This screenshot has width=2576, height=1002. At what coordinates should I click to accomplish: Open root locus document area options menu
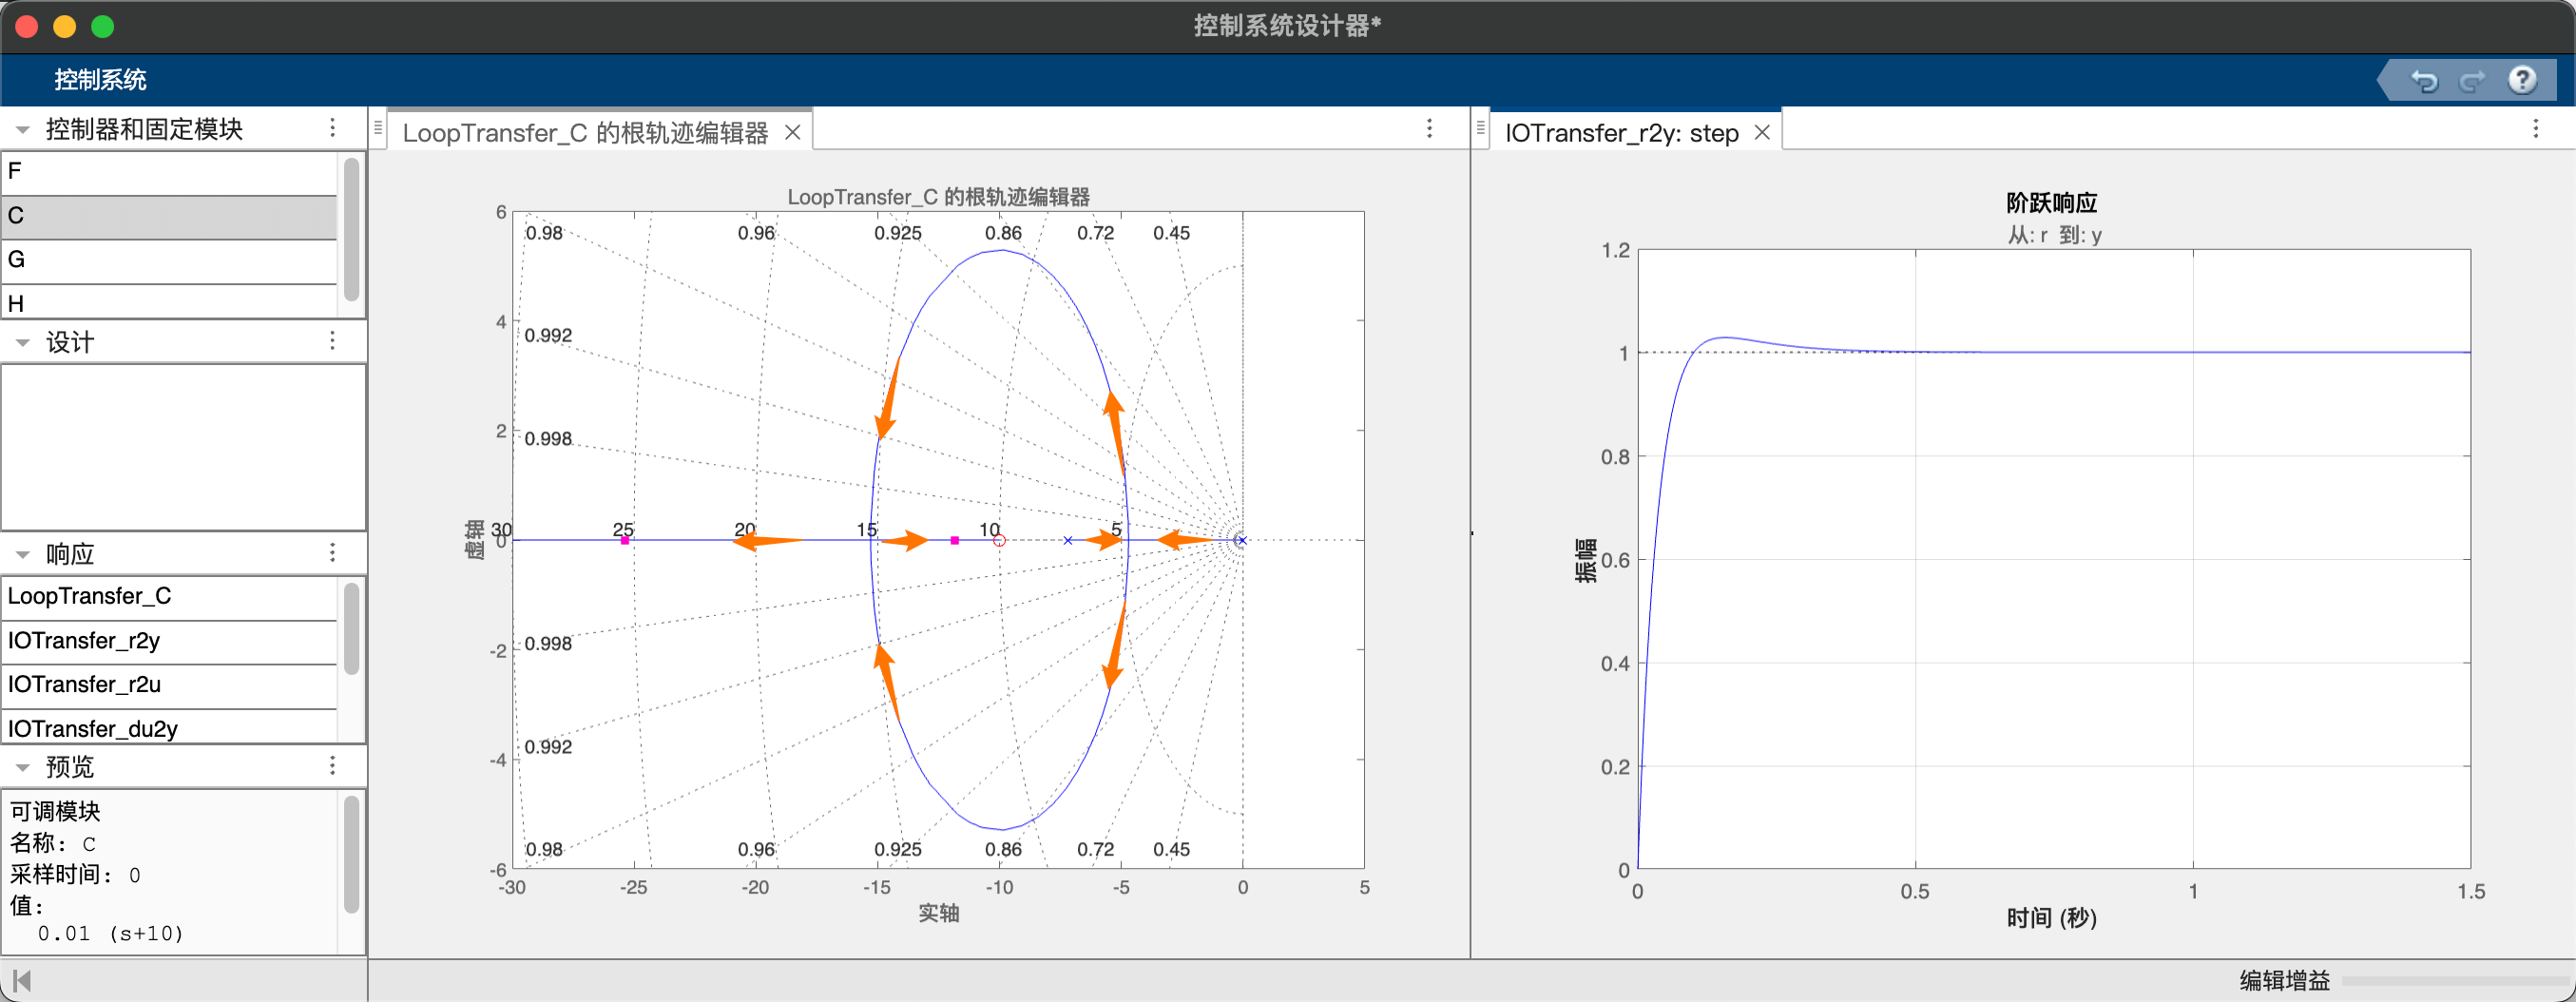pos(1429,128)
